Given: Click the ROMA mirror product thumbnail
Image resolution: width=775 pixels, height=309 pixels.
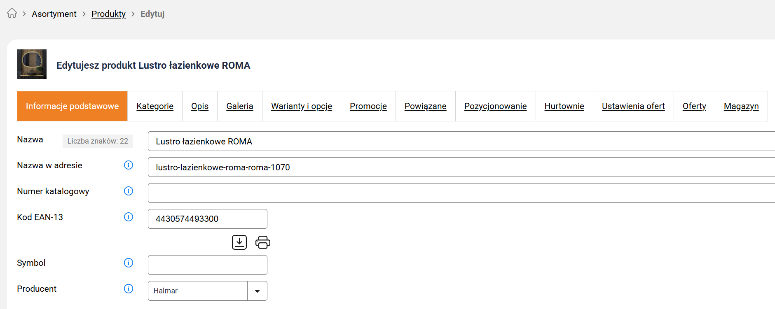Looking at the screenshot, I should [x=32, y=64].
